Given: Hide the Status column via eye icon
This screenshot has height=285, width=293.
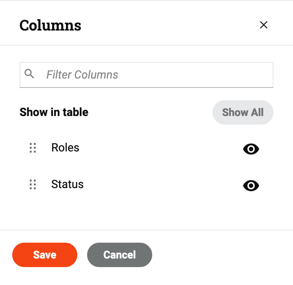Looking at the screenshot, I should coord(251,186).
